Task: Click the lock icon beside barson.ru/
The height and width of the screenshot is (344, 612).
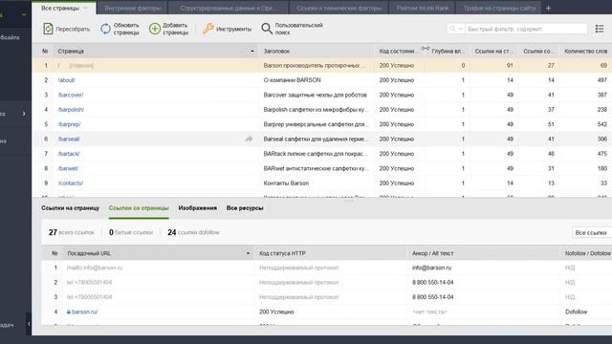Action: pos(69,312)
